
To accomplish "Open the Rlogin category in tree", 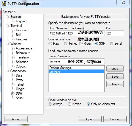I will click(20, 89).
